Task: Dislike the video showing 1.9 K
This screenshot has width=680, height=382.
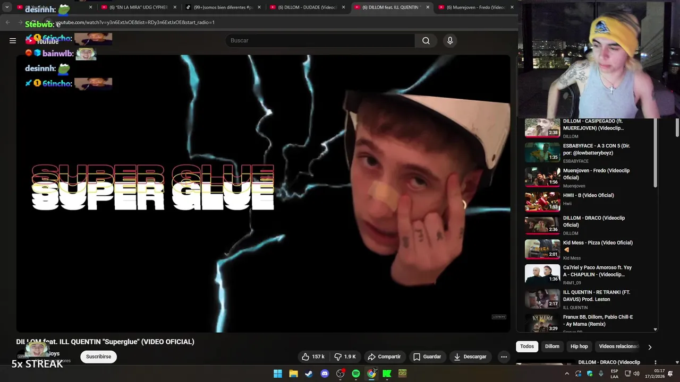Action: (345, 357)
